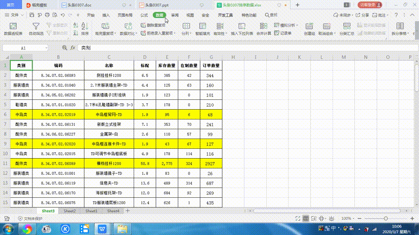Open Subtotal (分类汇总) tool

(x=347, y=29)
